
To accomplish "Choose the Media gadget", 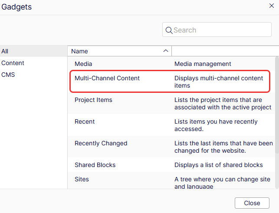I will click(171, 64).
